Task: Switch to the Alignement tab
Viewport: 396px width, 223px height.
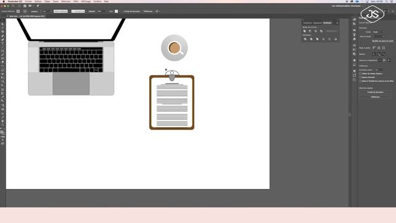Action: (x=317, y=23)
